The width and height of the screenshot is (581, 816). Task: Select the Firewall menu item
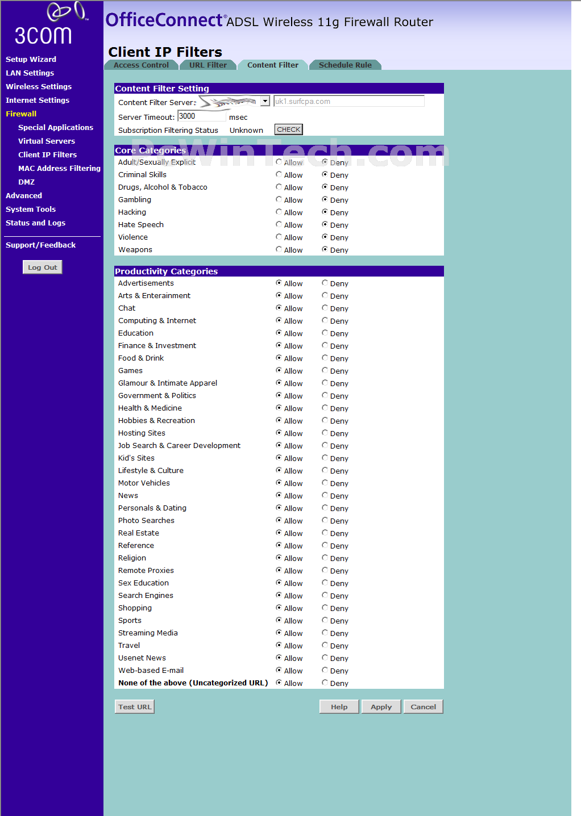[21, 114]
